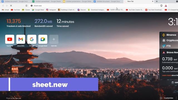Open the Classes bookmark

point(26,10)
